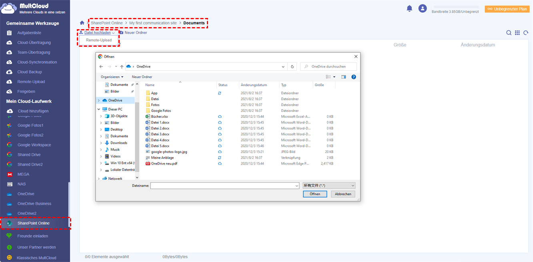Click the Freunde einladen icon

point(9,236)
